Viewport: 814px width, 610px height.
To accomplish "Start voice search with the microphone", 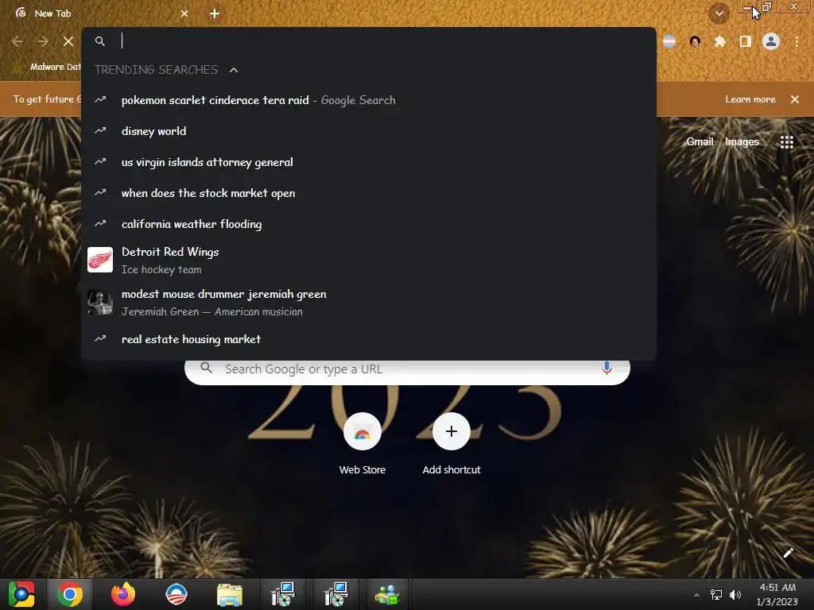I will point(607,369).
